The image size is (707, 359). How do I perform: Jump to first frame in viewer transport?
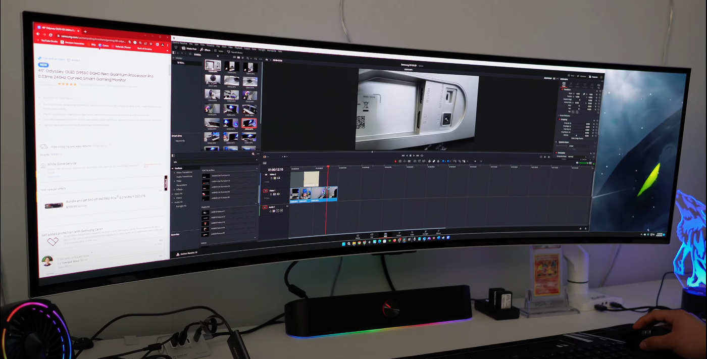click(x=402, y=155)
